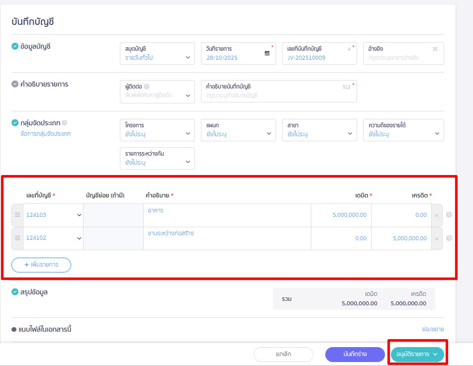Grab drag handle of row 124103
The height and width of the screenshot is (366, 473).
point(17,215)
